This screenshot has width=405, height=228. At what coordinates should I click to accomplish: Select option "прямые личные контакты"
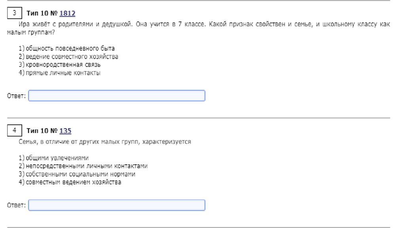click(59, 73)
